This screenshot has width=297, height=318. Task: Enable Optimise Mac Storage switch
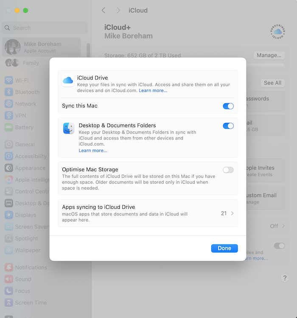click(x=228, y=170)
